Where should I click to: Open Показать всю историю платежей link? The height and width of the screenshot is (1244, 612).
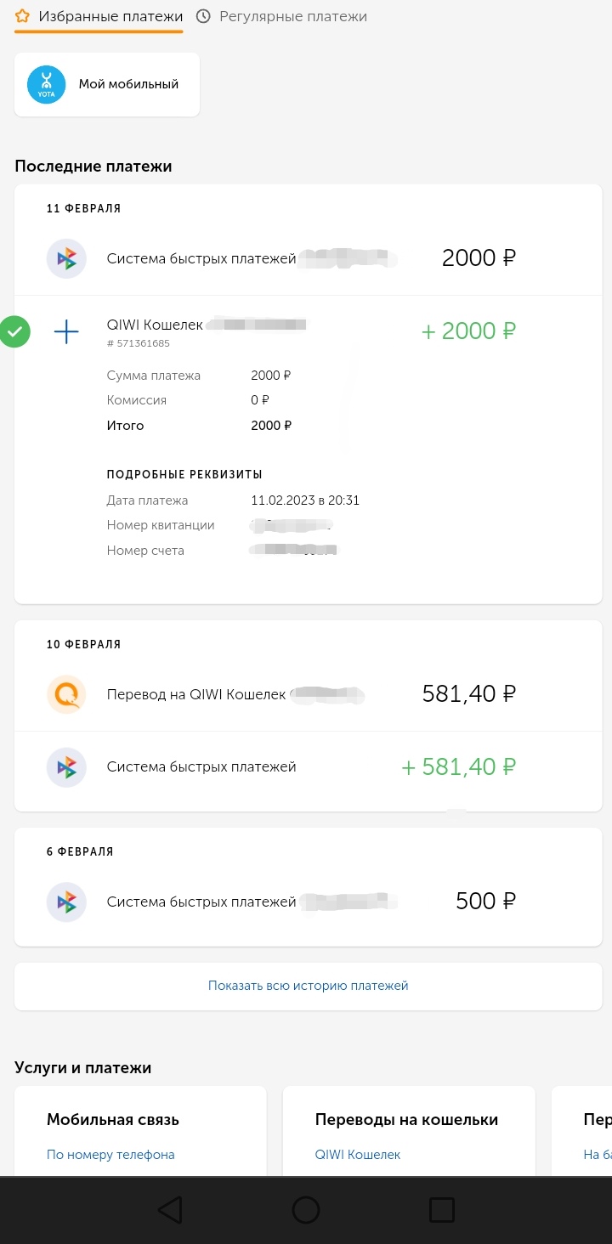coord(308,986)
